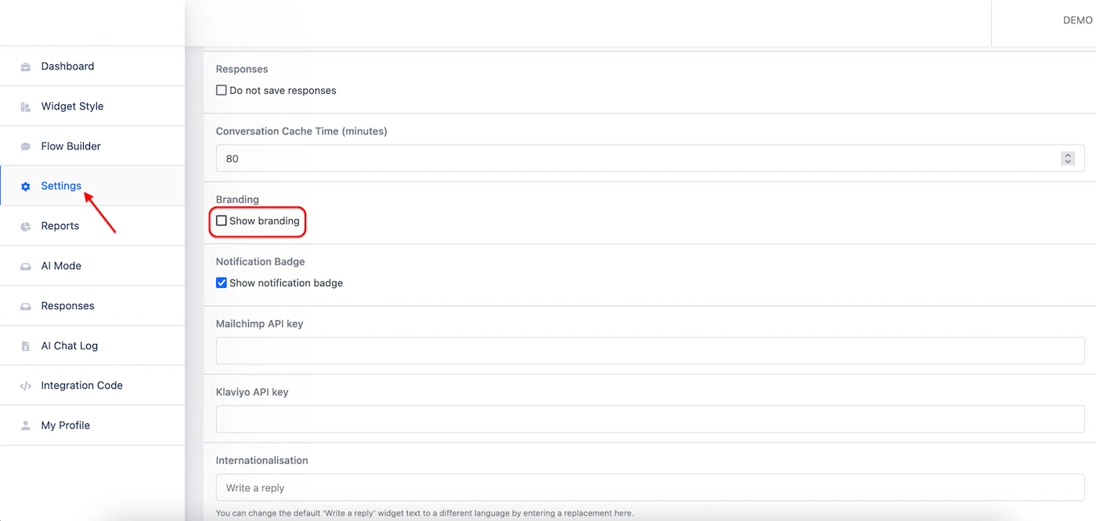Click the My Profile person icon
Screen dimensions: 1096x521
pos(26,426)
